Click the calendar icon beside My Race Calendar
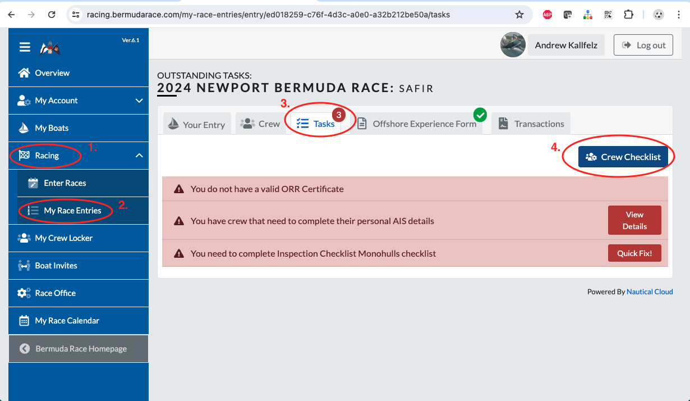Viewport: 690px width, 401px height. [x=24, y=320]
